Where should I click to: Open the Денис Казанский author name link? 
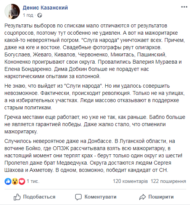45,8
